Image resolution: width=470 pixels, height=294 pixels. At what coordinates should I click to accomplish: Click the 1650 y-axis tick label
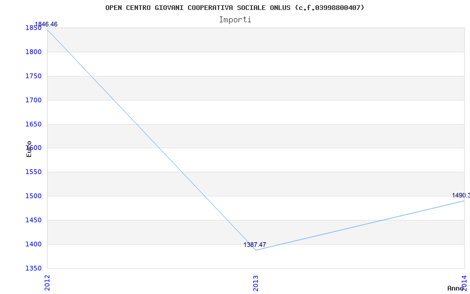click(33, 124)
